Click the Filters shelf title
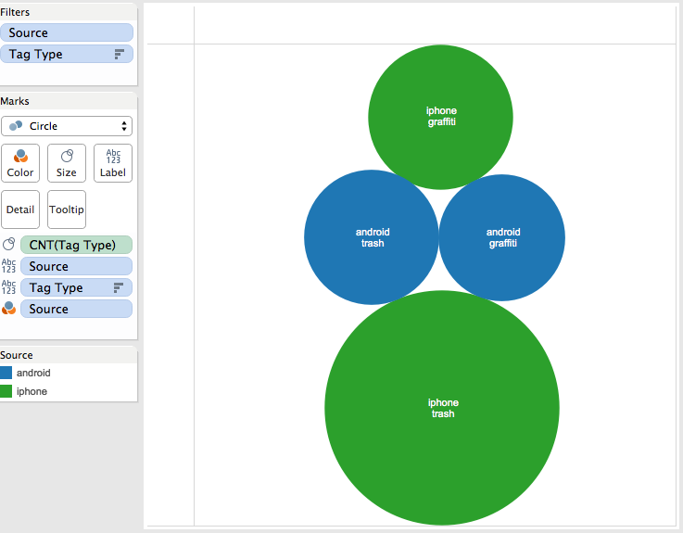683x533 pixels. pos(15,12)
